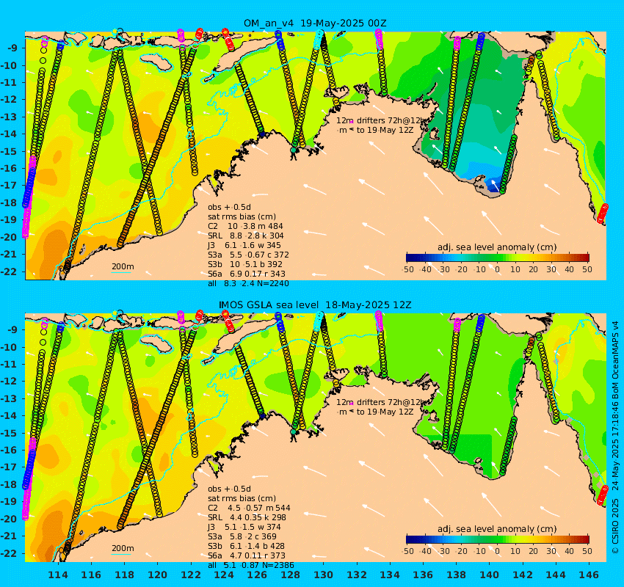Viewport: 624px width, 587px height.
Task: Click the '12m drifters 72h@12h' legend in bottom panel
Action: 381,403
